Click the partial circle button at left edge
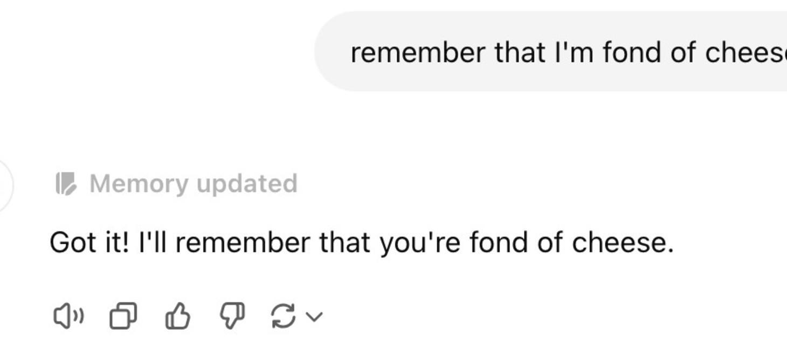The height and width of the screenshot is (354, 787). pyautogui.click(x=4, y=185)
